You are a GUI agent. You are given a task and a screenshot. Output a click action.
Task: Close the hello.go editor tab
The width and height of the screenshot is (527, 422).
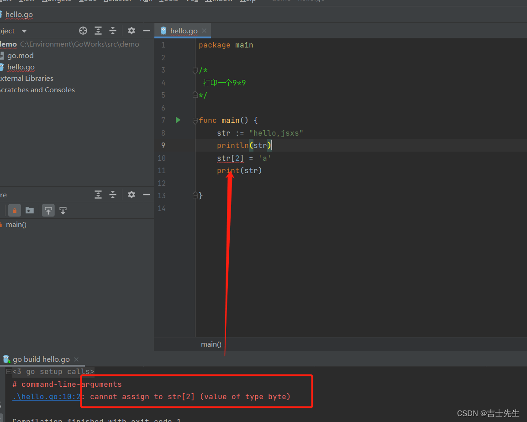click(204, 31)
